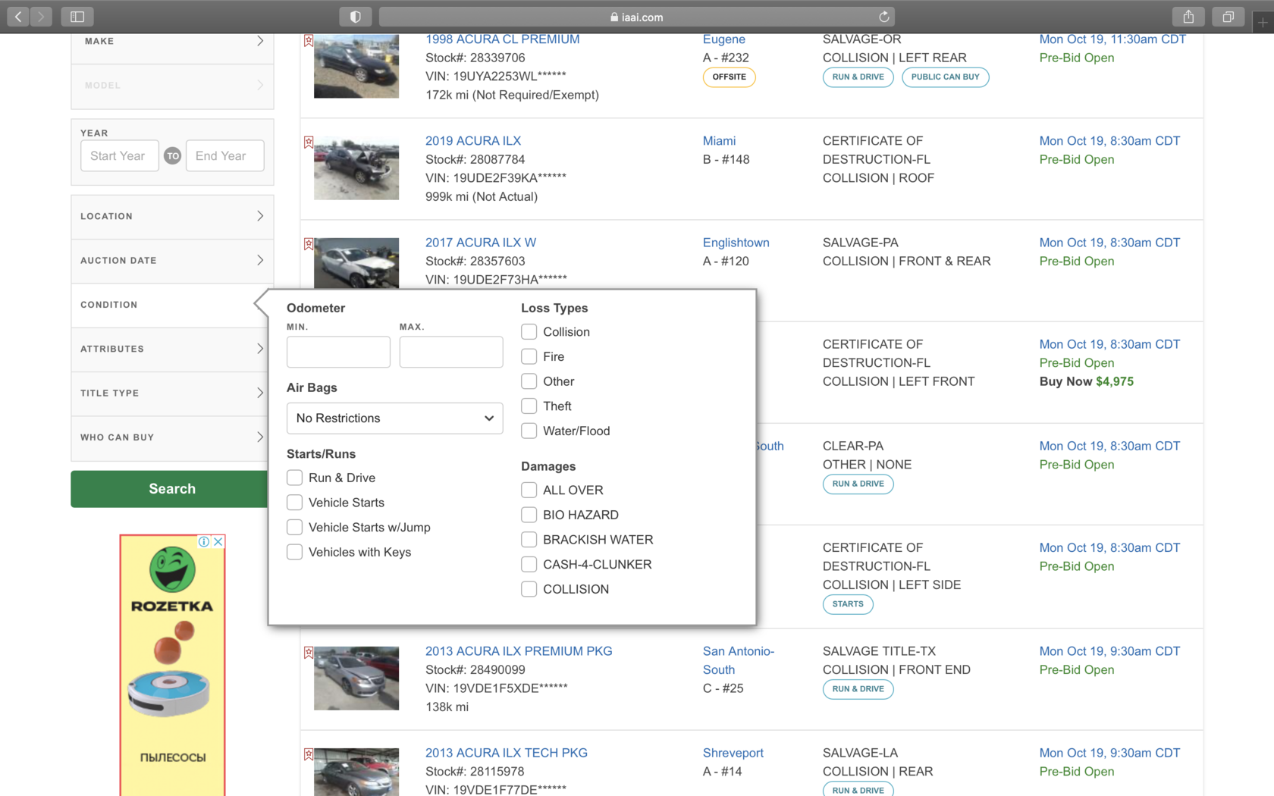Image resolution: width=1274 pixels, height=796 pixels.
Task: Bookmark the 2017 Acura ILX W listing
Action: tap(309, 243)
